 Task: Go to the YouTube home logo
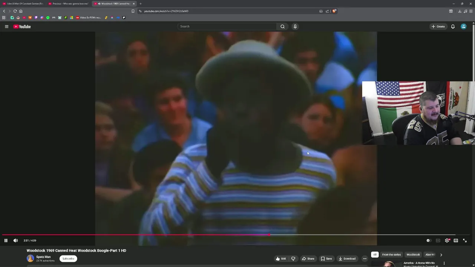[22, 26]
